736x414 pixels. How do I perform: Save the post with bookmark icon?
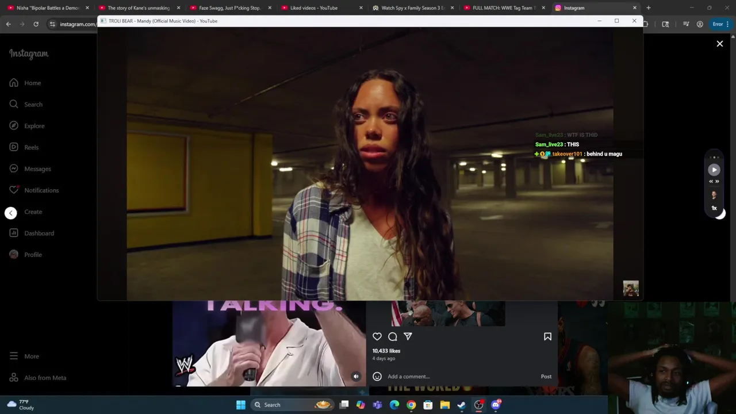coord(547,337)
